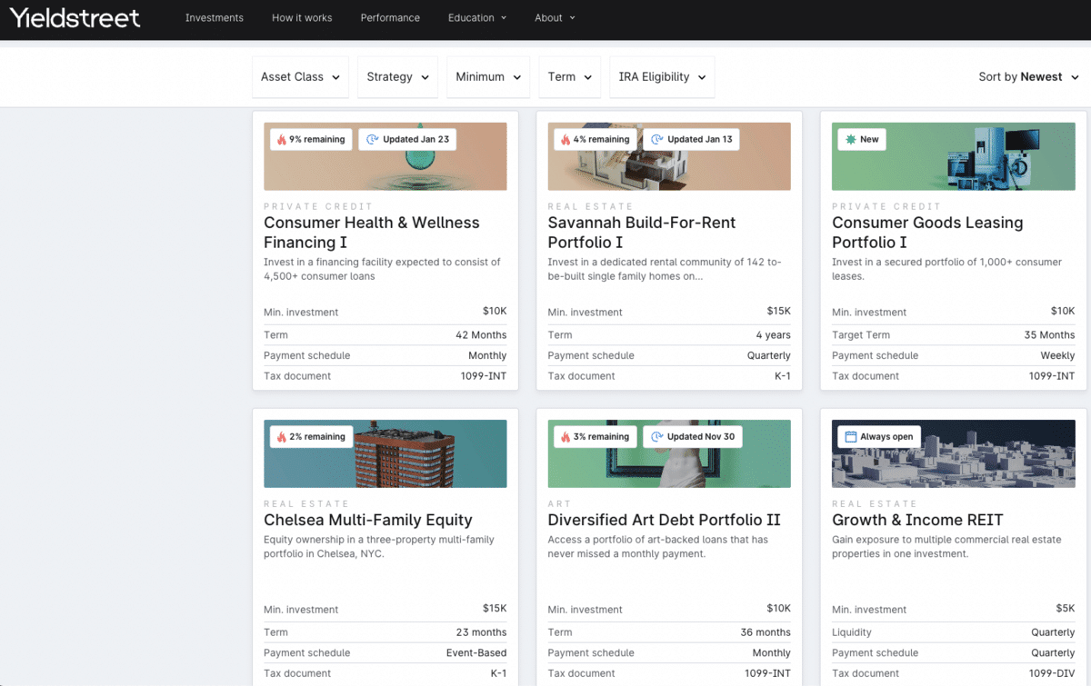1091x686 pixels.
Task: Open the Education menu
Action: [x=476, y=18]
